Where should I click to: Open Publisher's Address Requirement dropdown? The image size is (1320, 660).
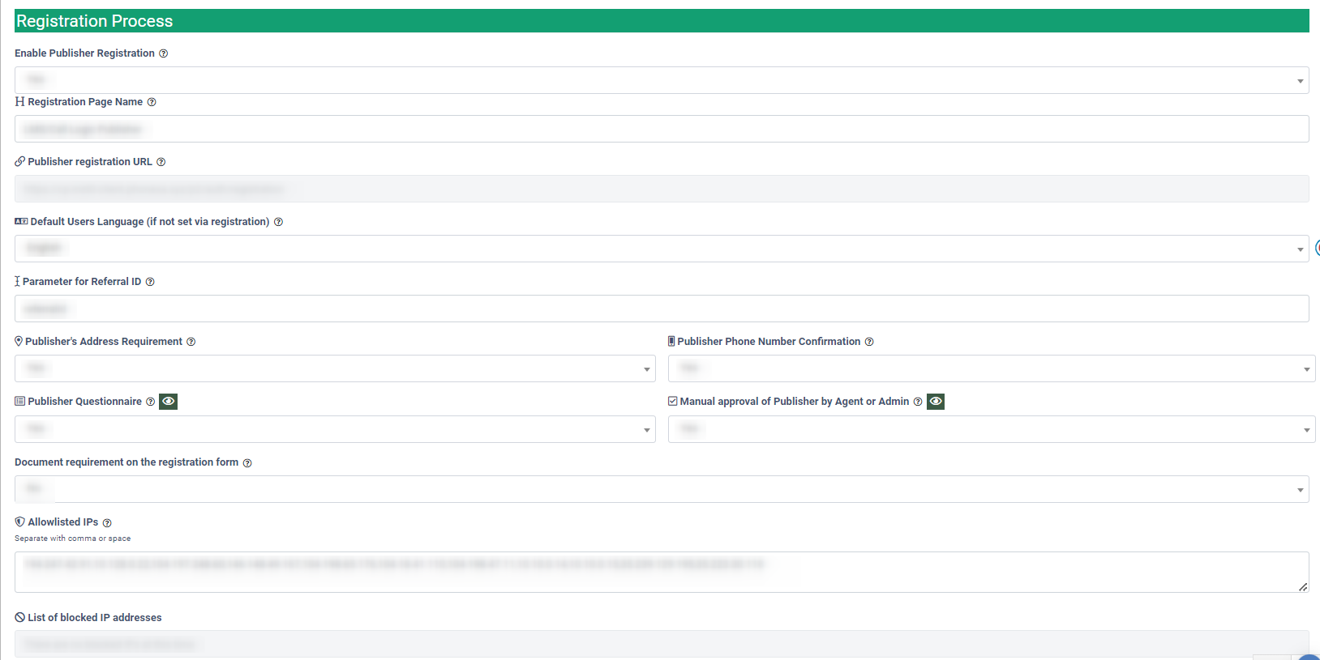tap(334, 368)
